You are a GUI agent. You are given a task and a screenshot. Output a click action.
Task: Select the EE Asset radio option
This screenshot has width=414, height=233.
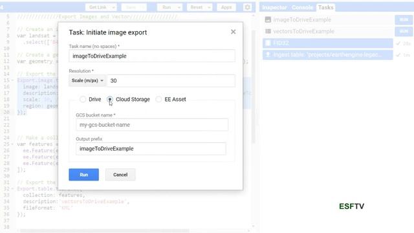(x=158, y=99)
